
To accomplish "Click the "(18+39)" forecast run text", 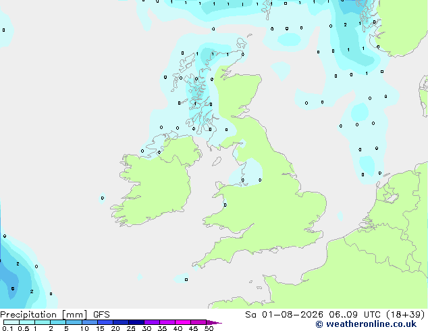I will tap(406, 315).
